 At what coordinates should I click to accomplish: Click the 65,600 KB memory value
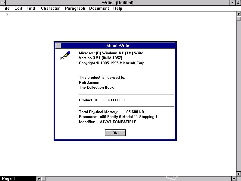tap(135, 112)
